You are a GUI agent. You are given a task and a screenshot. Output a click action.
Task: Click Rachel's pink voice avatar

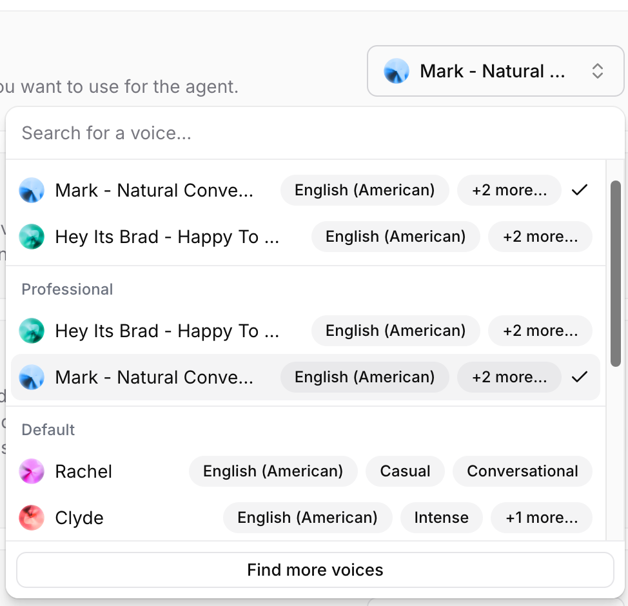(32, 471)
